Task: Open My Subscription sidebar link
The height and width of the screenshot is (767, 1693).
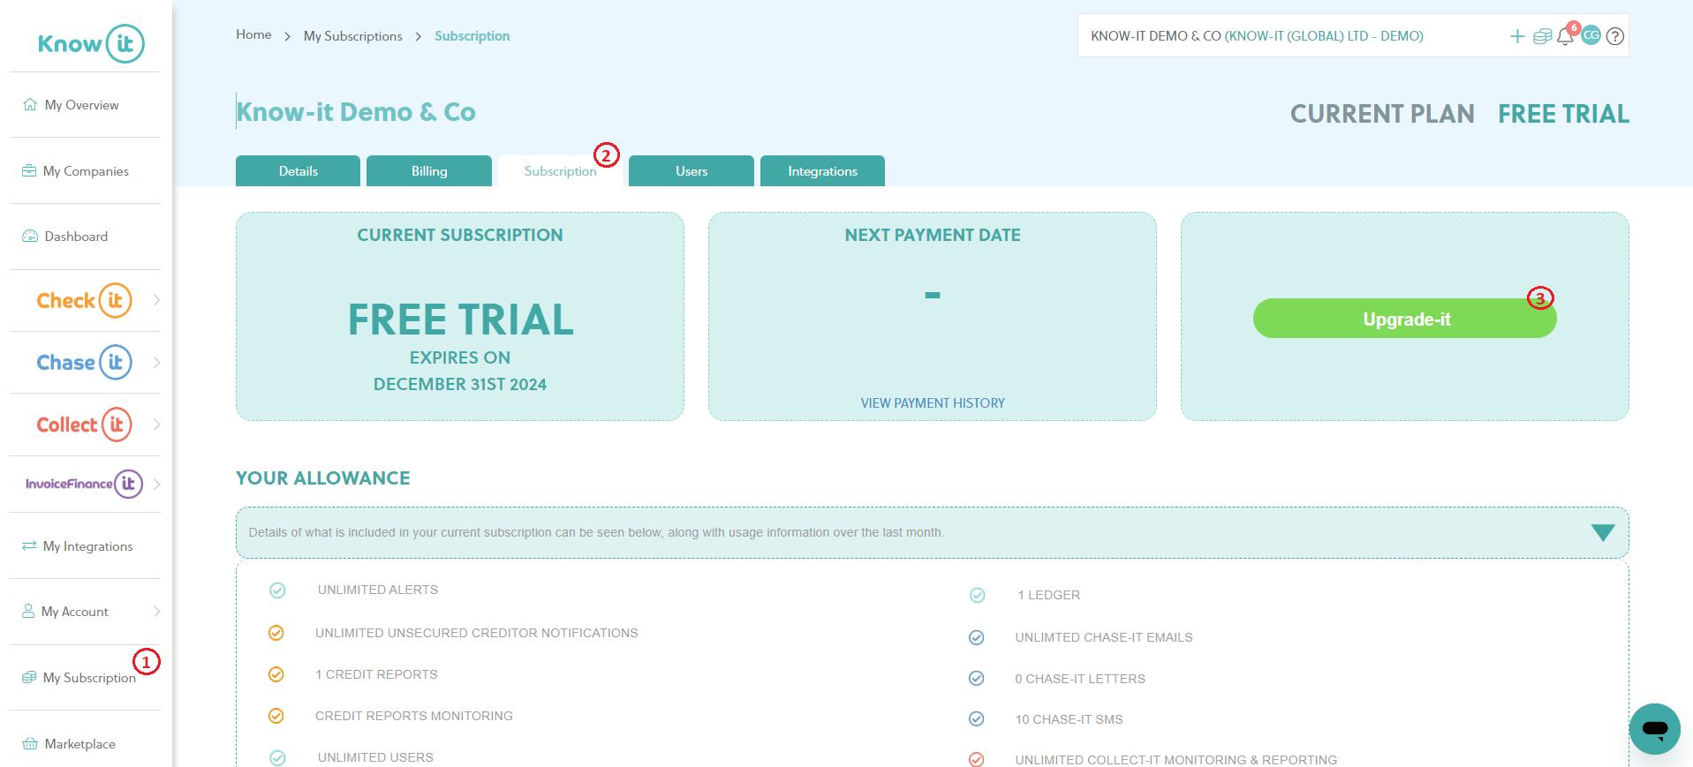Action: [89, 677]
